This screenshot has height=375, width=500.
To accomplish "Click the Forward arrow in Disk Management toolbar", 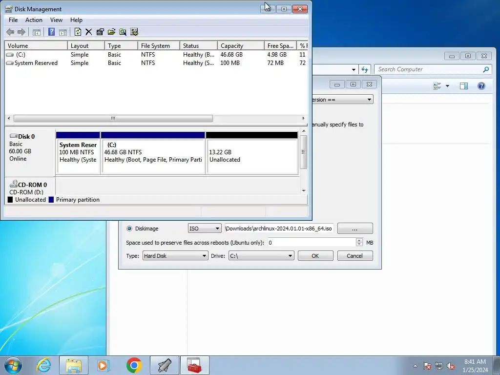I will (21, 32).
